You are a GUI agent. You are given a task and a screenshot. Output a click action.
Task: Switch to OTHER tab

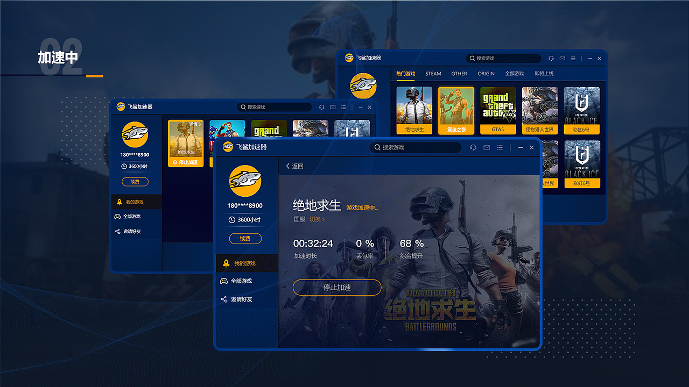tap(459, 74)
